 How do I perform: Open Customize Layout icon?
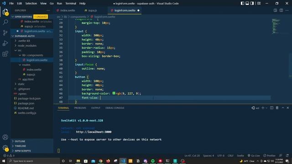pos(259,3)
